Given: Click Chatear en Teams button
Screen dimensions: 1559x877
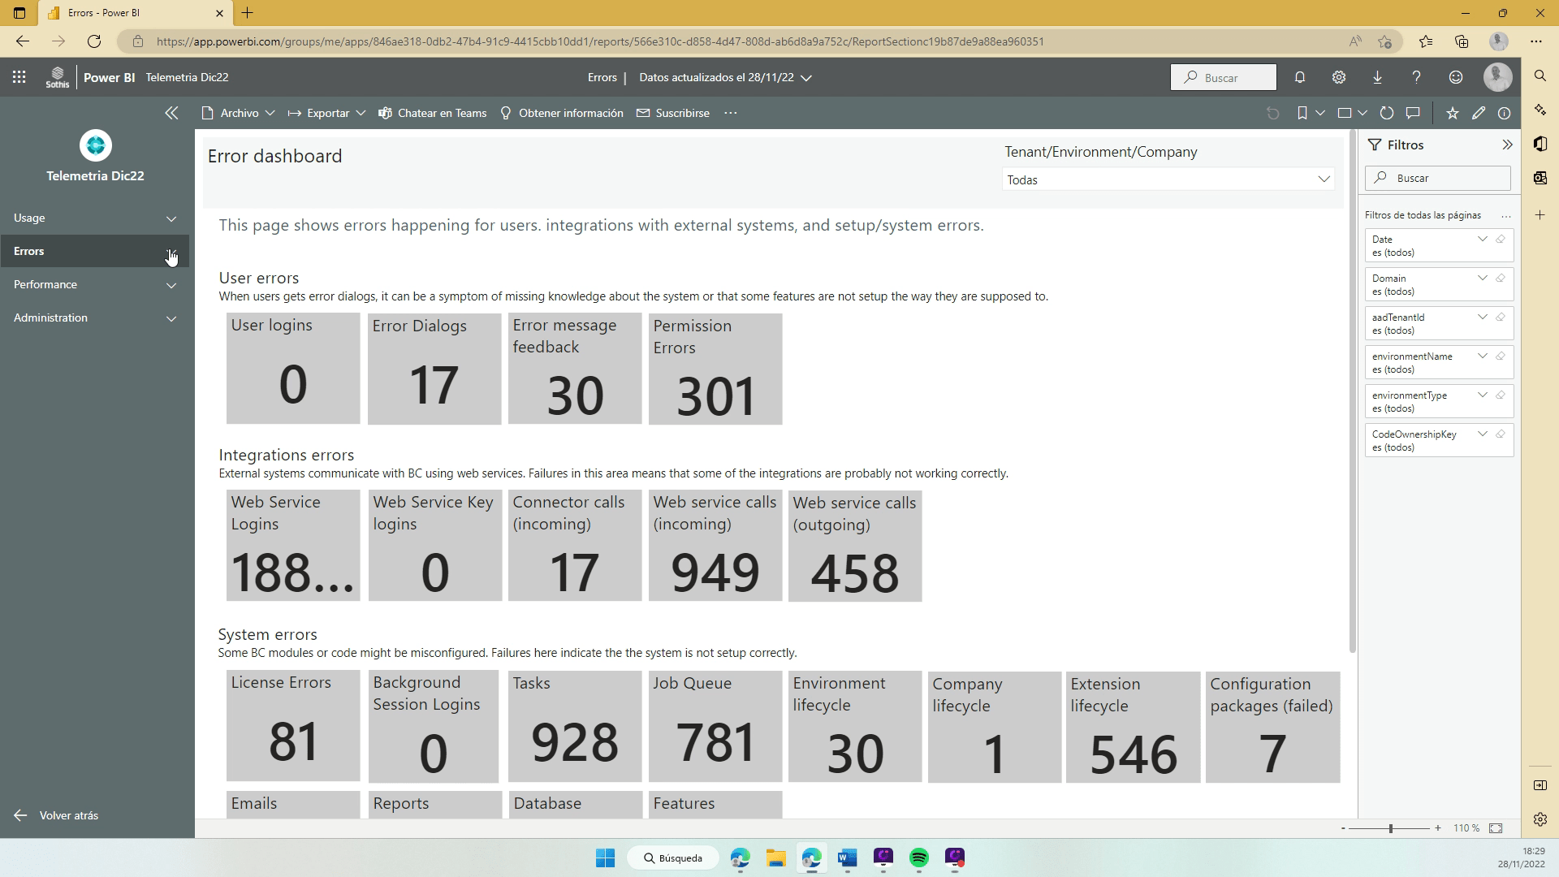Looking at the screenshot, I should pos(433,114).
